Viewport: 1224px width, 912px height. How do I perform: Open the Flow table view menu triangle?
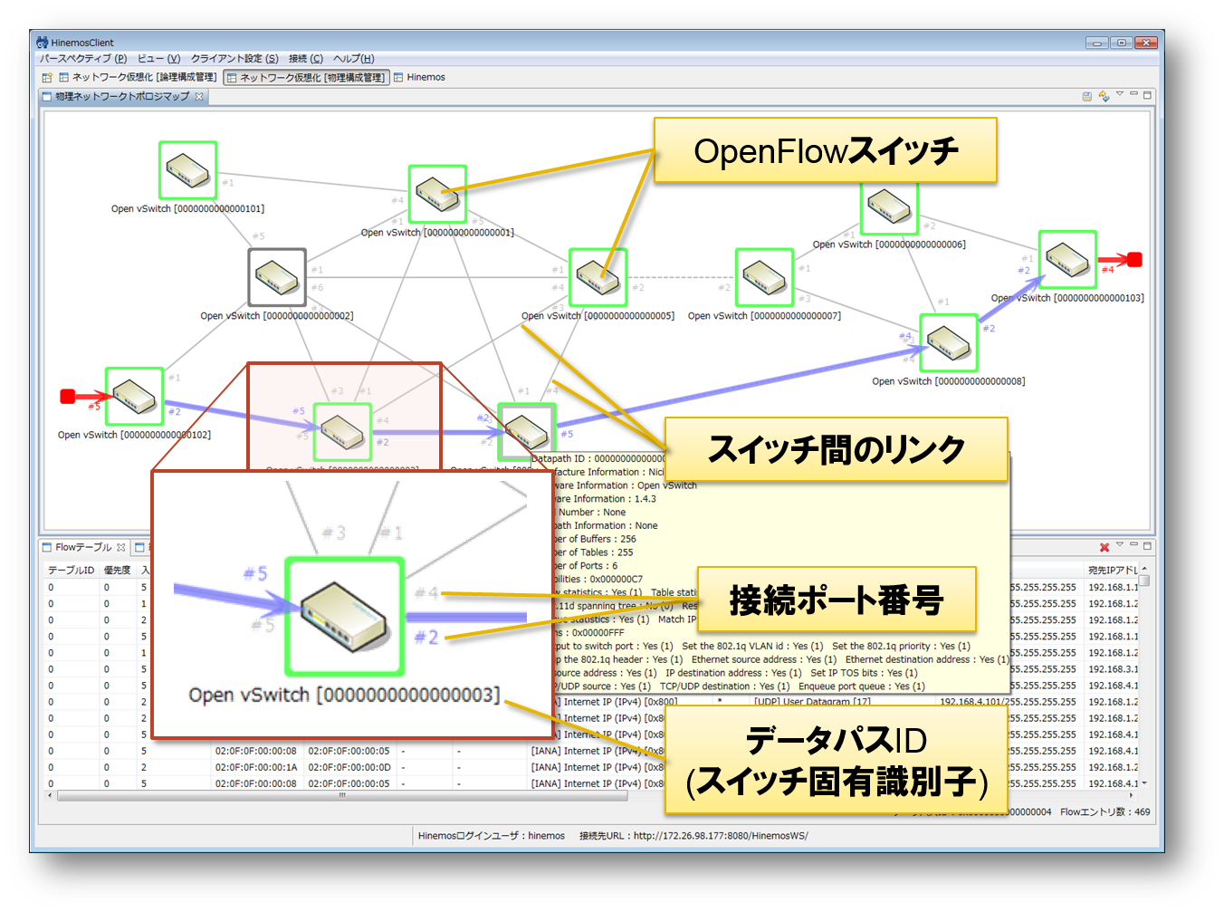[1120, 544]
